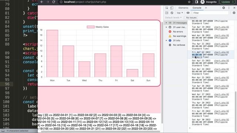
Task: Open chart.php:92 link beside Tue Apr 19
Action: [x=221, y=27]
